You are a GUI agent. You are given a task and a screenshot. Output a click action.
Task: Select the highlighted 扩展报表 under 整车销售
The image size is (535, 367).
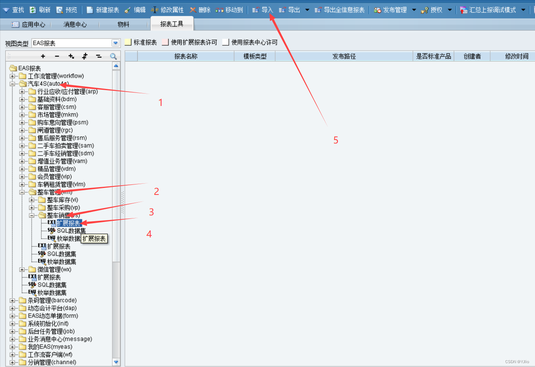(x=68, y=223)
